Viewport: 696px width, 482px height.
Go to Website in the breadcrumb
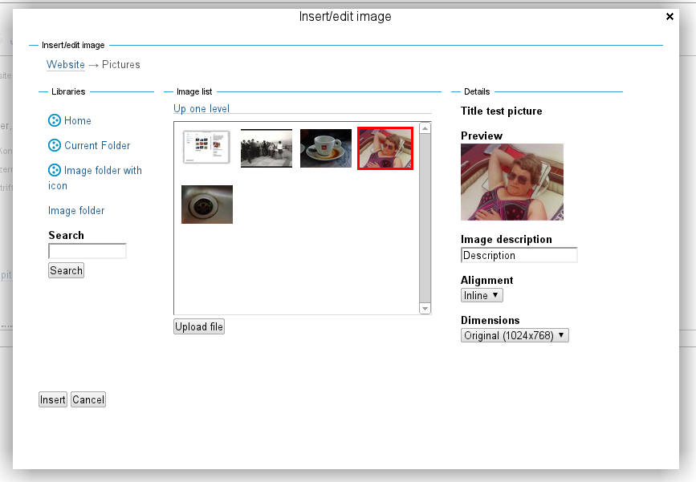(65, 64)
